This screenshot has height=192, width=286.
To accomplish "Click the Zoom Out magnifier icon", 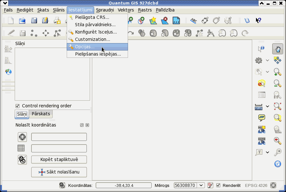I will (x=277, y=83).
